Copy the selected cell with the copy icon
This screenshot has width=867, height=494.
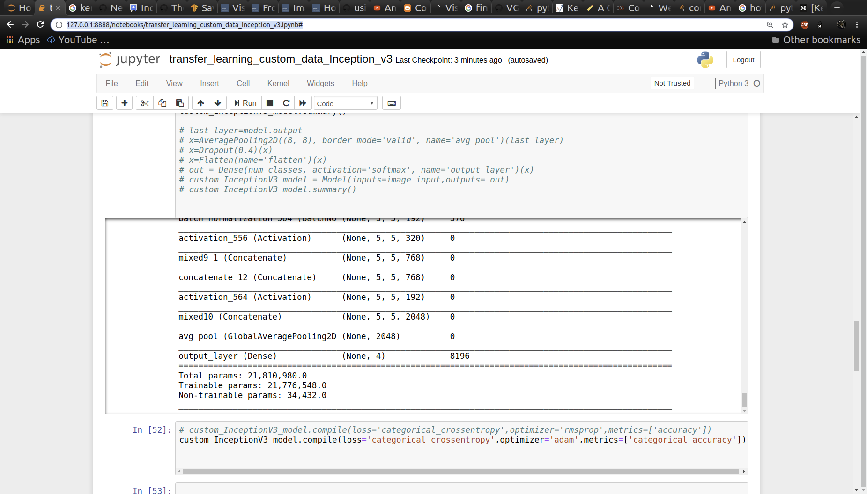click(162, 103)
